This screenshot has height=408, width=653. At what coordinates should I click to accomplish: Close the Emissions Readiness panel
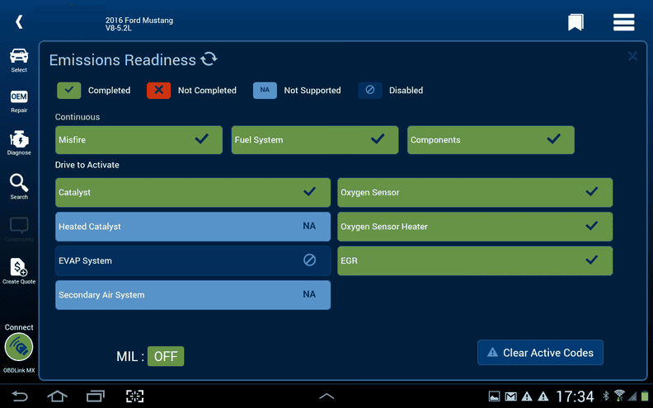[x=632, y=56]
